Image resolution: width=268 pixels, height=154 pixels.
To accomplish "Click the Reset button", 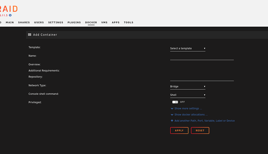I will [200, 130].
